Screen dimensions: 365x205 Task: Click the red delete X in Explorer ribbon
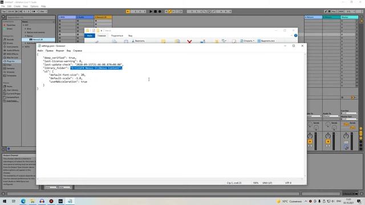pyautogui.click(x=189, y=42)
